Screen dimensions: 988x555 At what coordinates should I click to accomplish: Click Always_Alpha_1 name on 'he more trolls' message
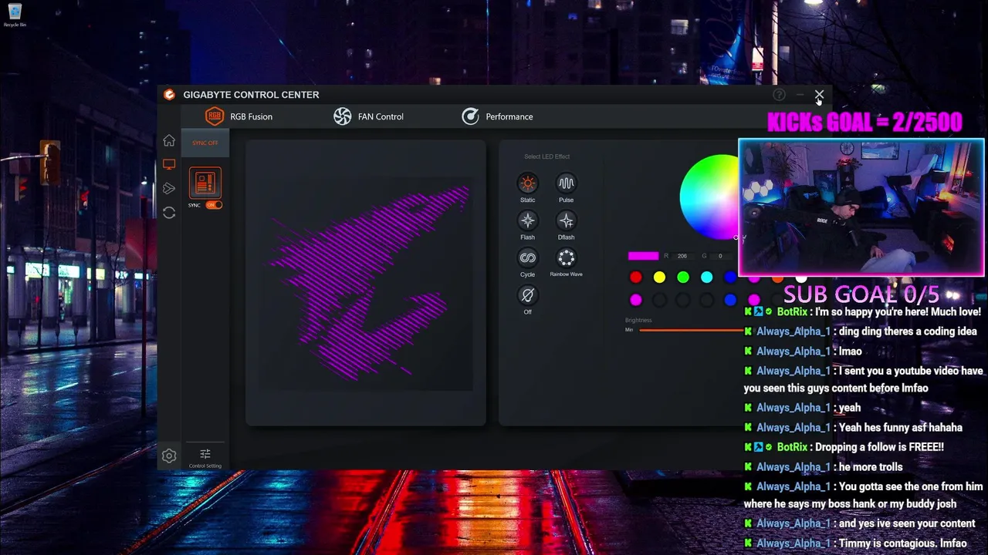coord(793,467)
